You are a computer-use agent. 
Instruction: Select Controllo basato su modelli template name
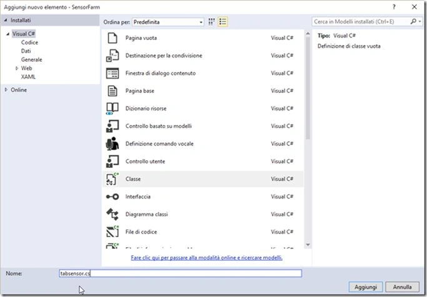pyautogui.click(x=159, y=127)
